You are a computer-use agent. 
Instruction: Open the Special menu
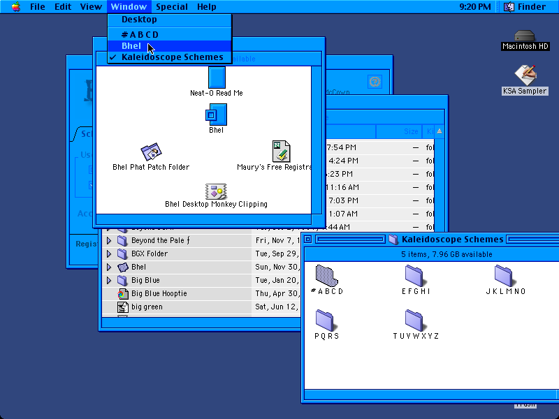tap(172, 7)
